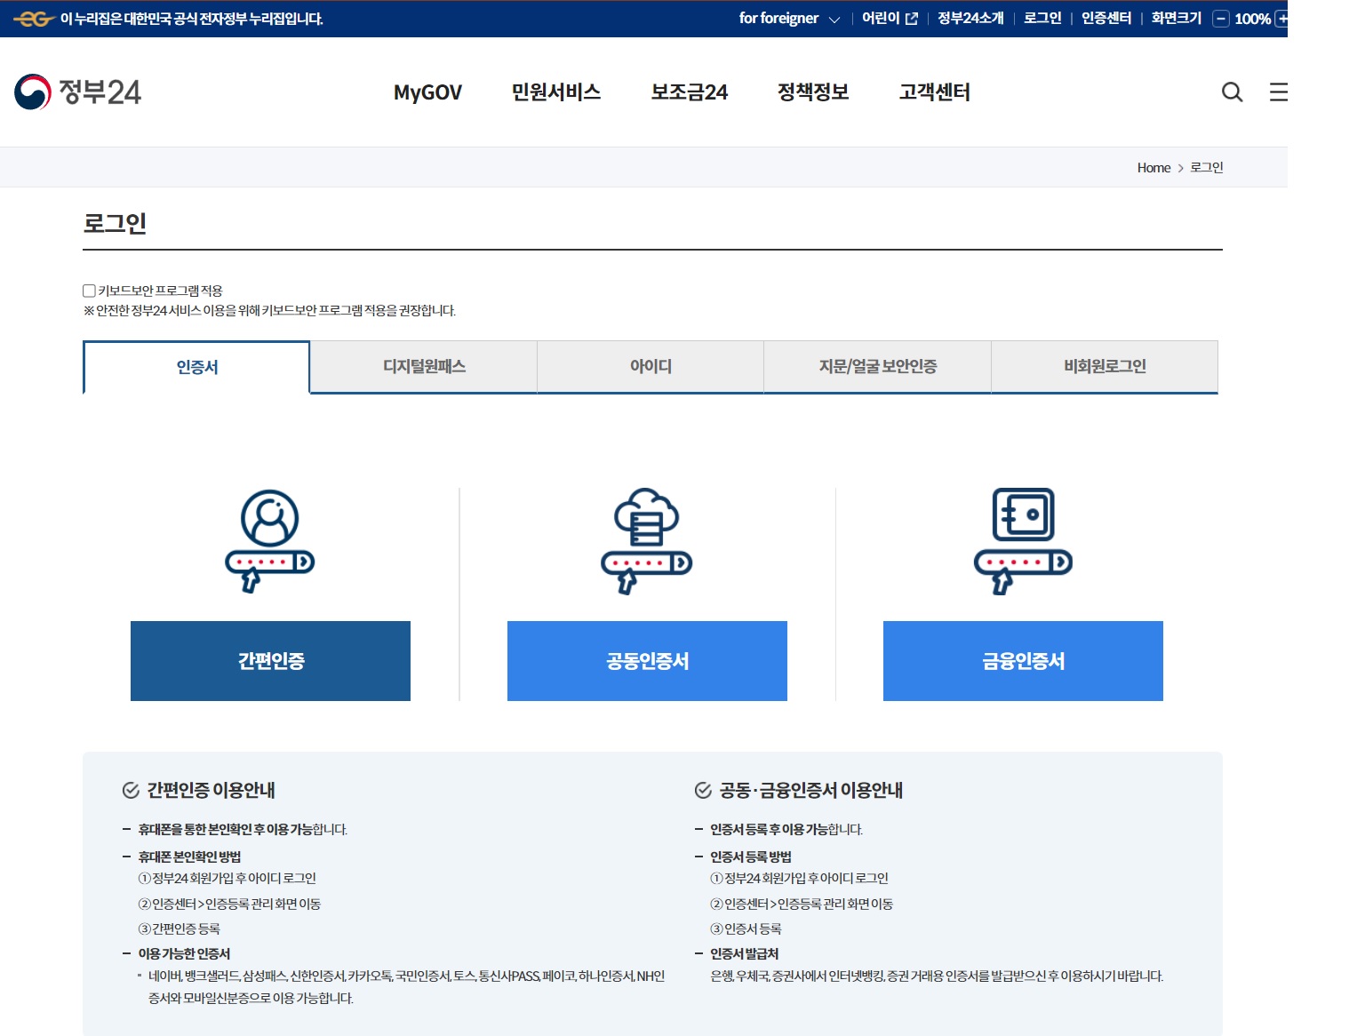
Task: Switch to the 디지털원패스 tab
Action: pyautogui.click(x=424, y=366)
